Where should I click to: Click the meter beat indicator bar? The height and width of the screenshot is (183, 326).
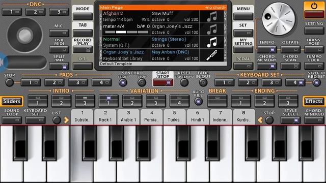[x=127, y=32]
